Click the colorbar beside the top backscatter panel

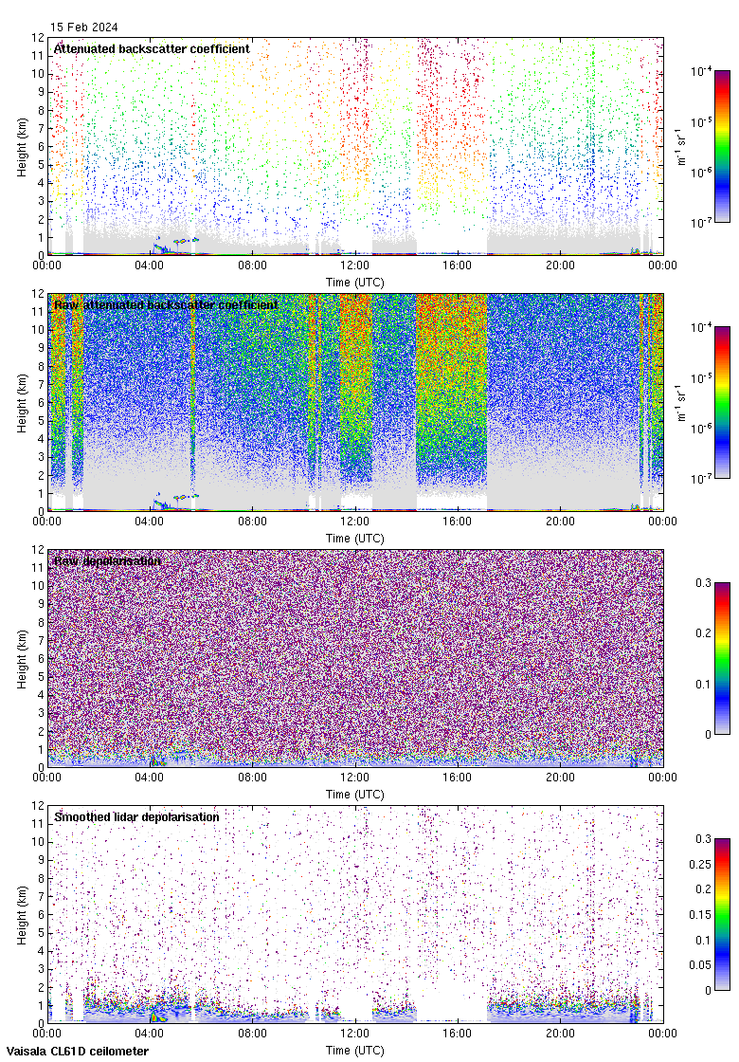click(x=722, y=146)
